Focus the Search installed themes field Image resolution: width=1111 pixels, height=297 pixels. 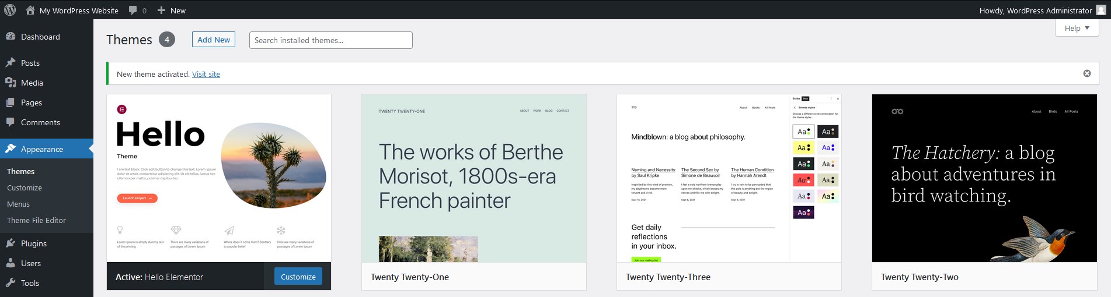point(330,40)
